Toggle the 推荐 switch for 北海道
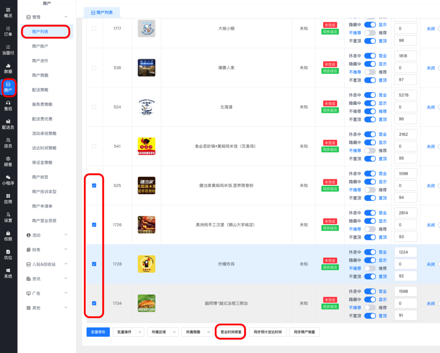Screen dimensions: 440x353 pos(370,112)
